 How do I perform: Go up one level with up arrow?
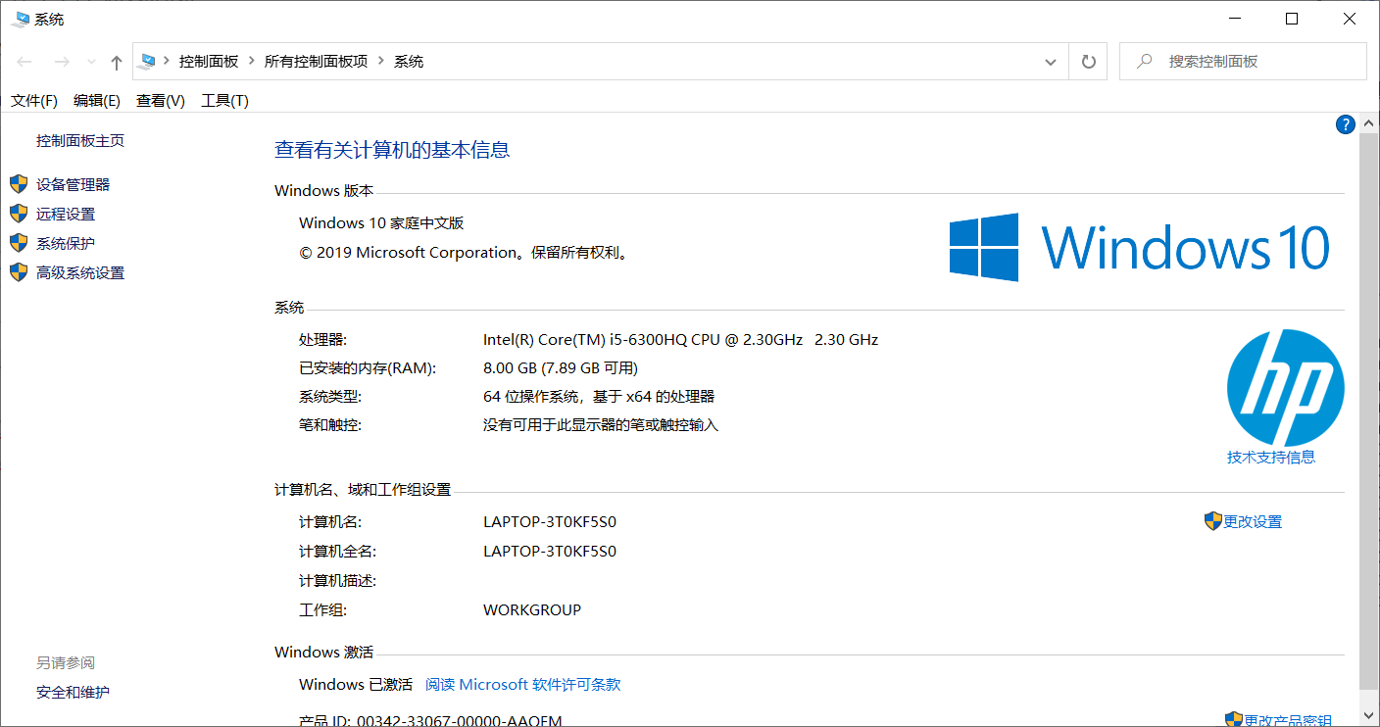pos(117,62)
